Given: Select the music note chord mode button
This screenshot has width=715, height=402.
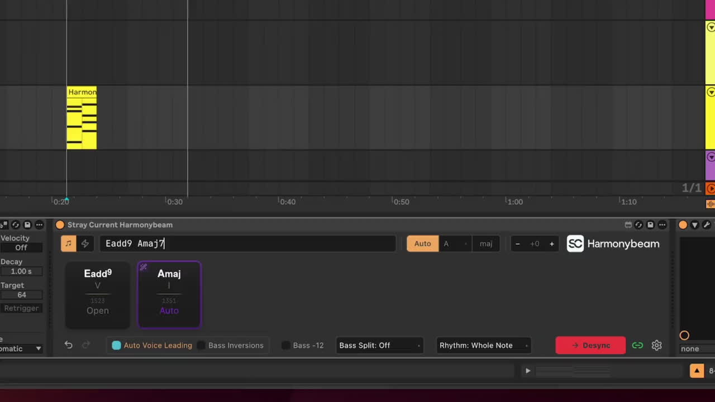Looking at the screenshot, I should point(68,243).
